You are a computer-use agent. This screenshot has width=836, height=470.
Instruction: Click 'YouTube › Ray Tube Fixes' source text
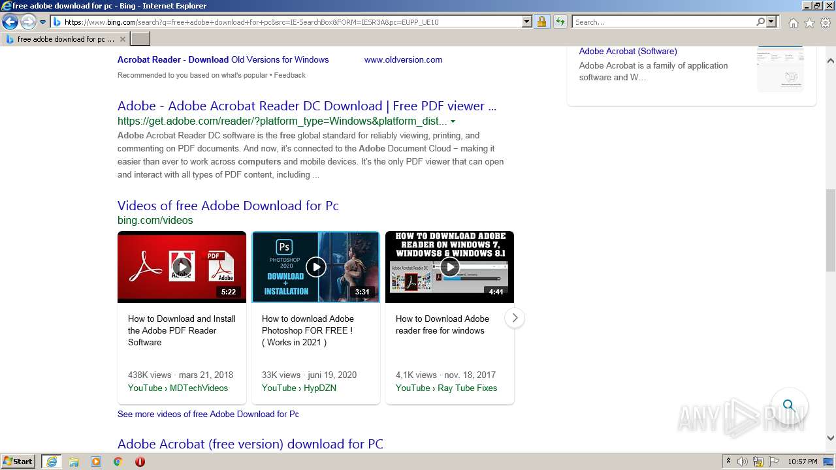coord(446,388)
